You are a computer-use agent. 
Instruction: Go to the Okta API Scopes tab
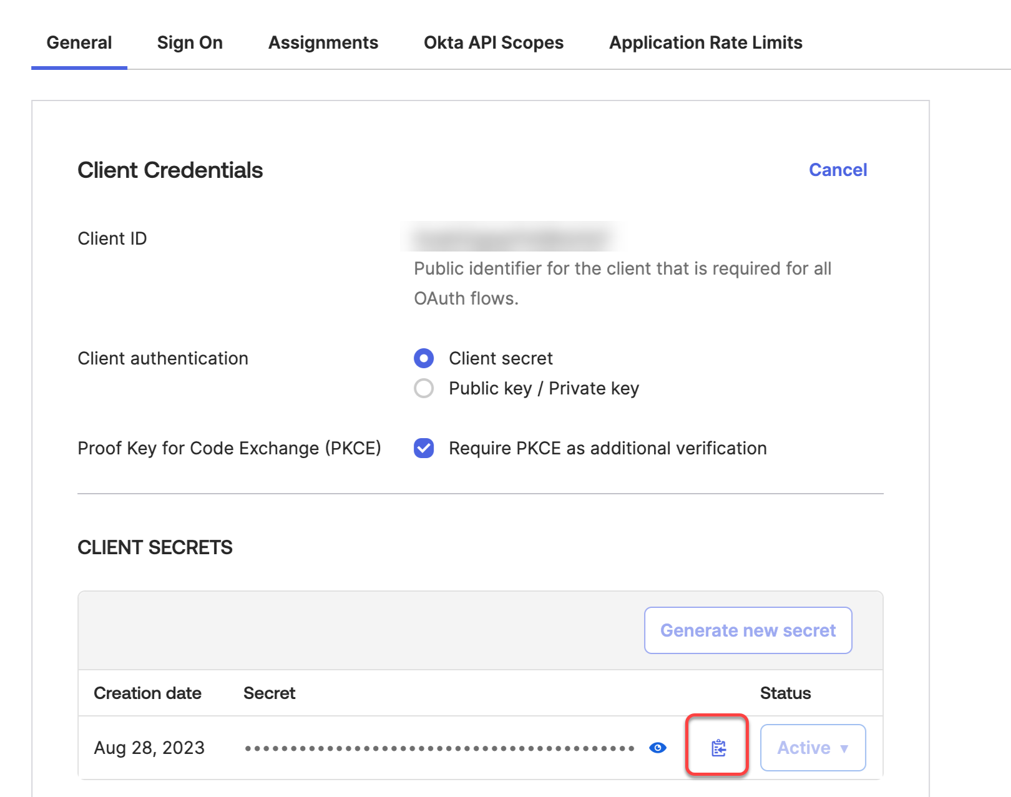(493, 42)
